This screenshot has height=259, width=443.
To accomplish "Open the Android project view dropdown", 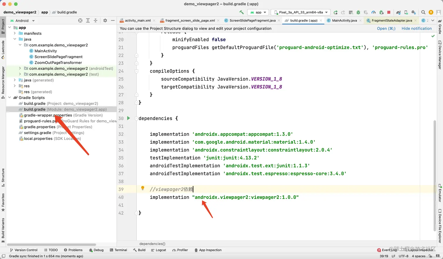I will [22, 21].
